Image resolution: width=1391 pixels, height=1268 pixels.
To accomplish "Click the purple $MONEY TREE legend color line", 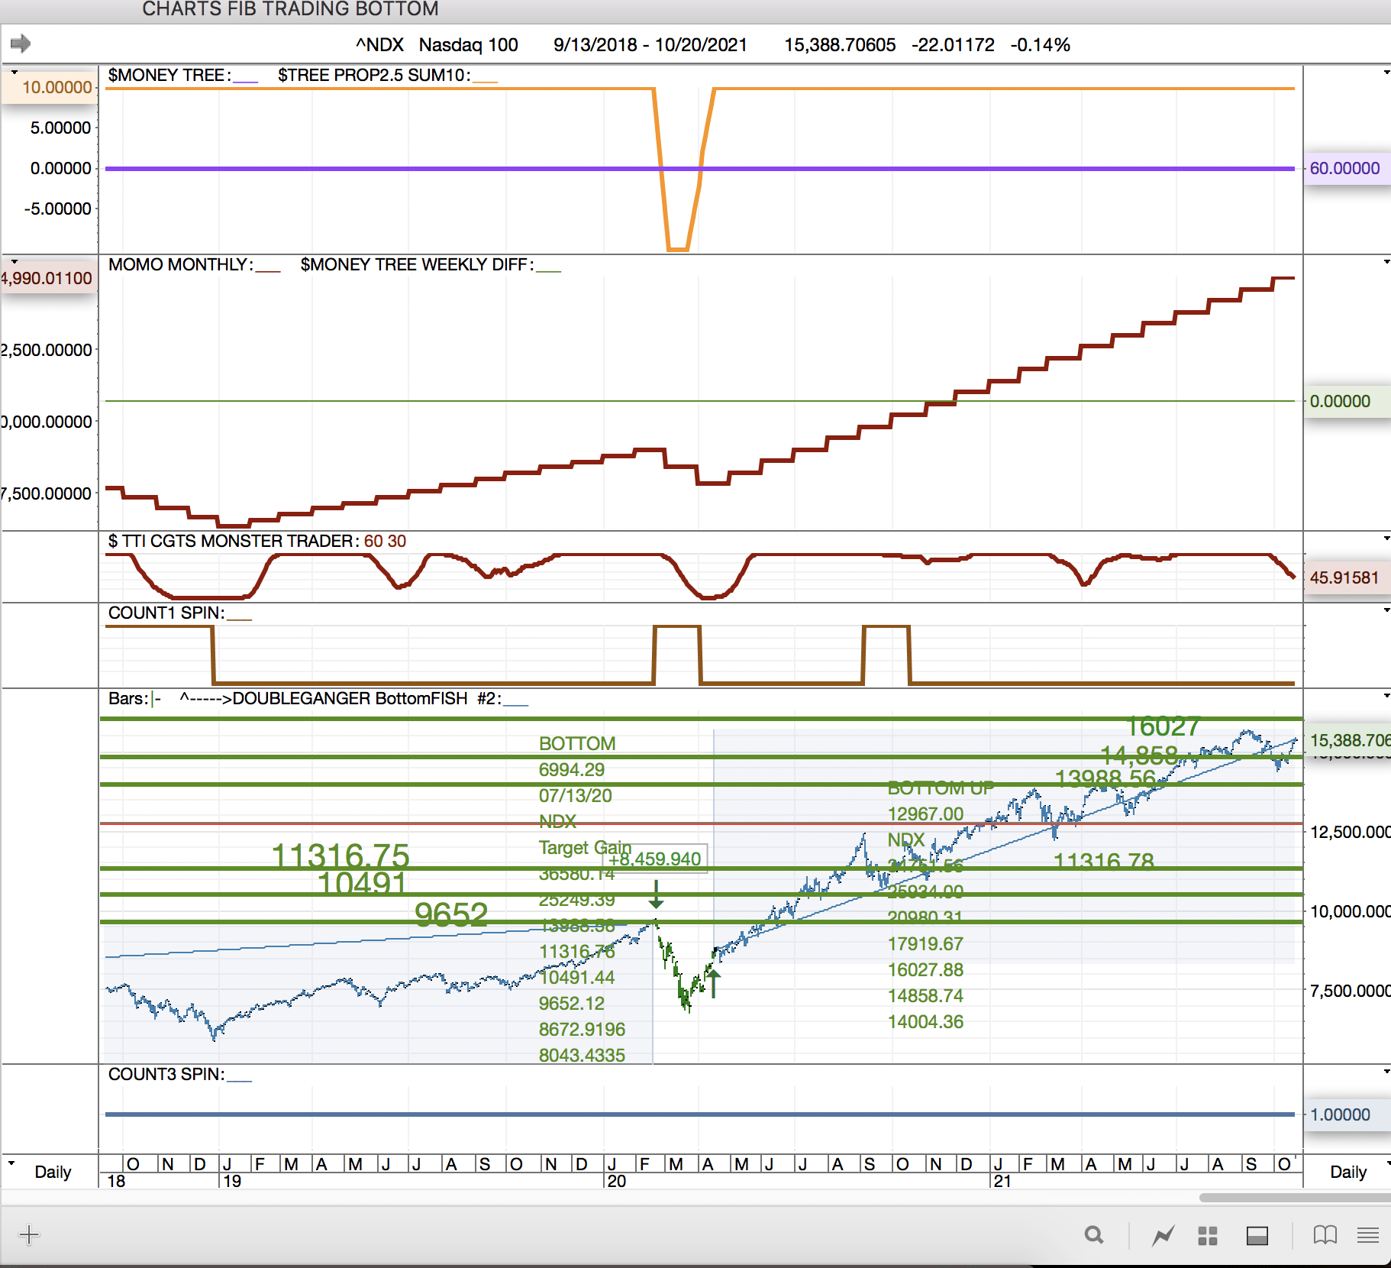I will point(246,81).
